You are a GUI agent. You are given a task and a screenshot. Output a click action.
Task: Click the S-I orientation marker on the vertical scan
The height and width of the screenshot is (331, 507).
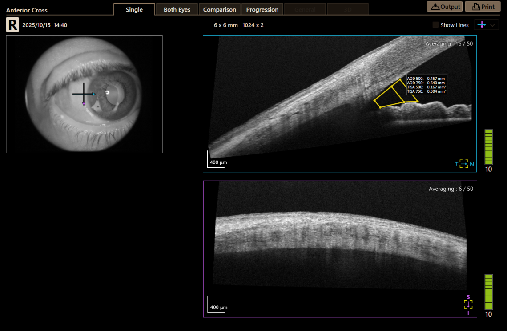click(467, 304)
